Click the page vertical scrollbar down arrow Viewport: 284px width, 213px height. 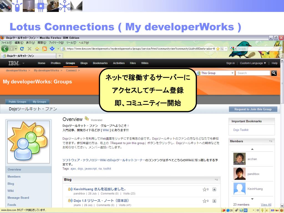282,206
